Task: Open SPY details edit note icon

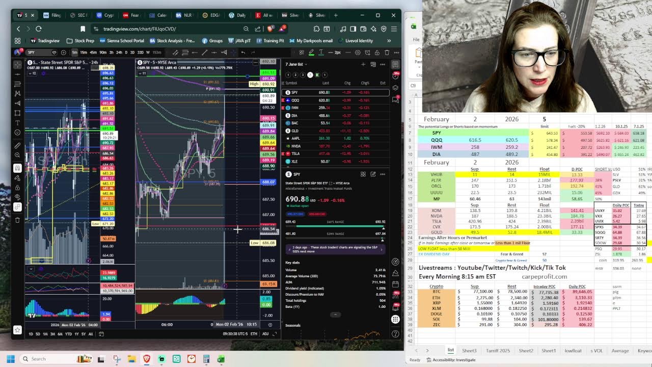Action: (373, 174)
